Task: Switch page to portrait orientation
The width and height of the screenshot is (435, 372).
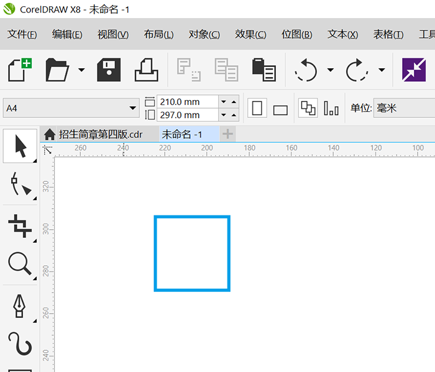Action: pyautogui.click(x=258, y=109)
